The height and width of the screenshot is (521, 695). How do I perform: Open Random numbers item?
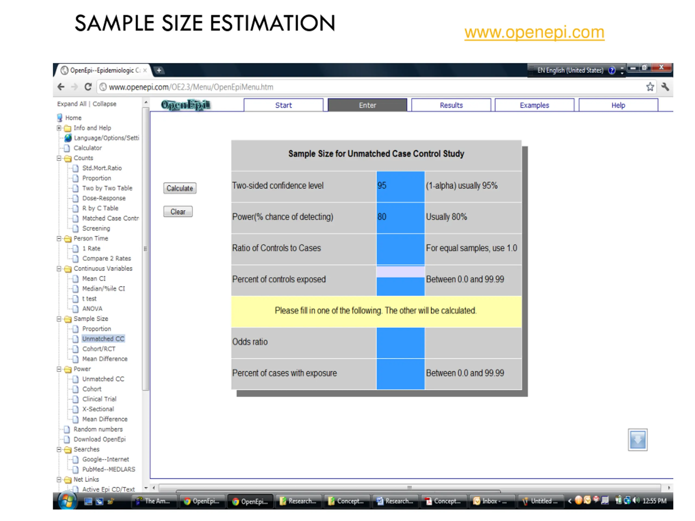tap(98, 429)
